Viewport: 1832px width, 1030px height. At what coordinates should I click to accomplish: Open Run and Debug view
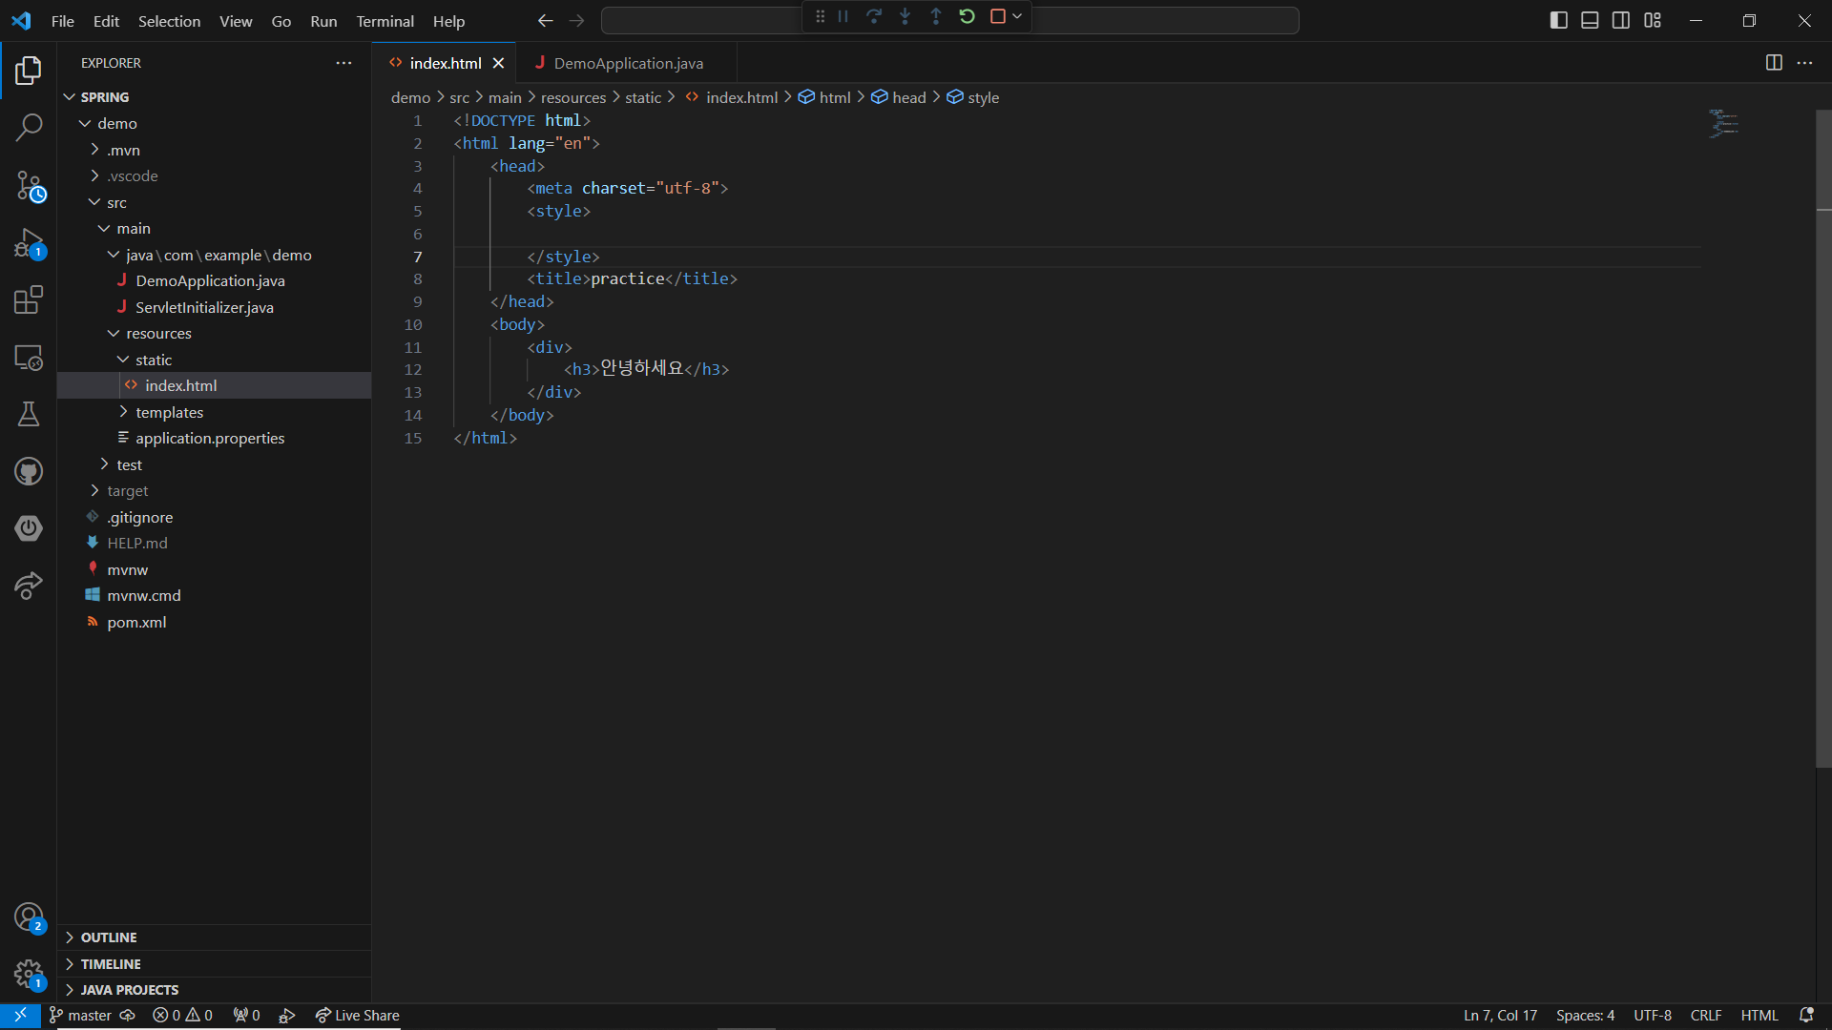[x=29, y=243]
